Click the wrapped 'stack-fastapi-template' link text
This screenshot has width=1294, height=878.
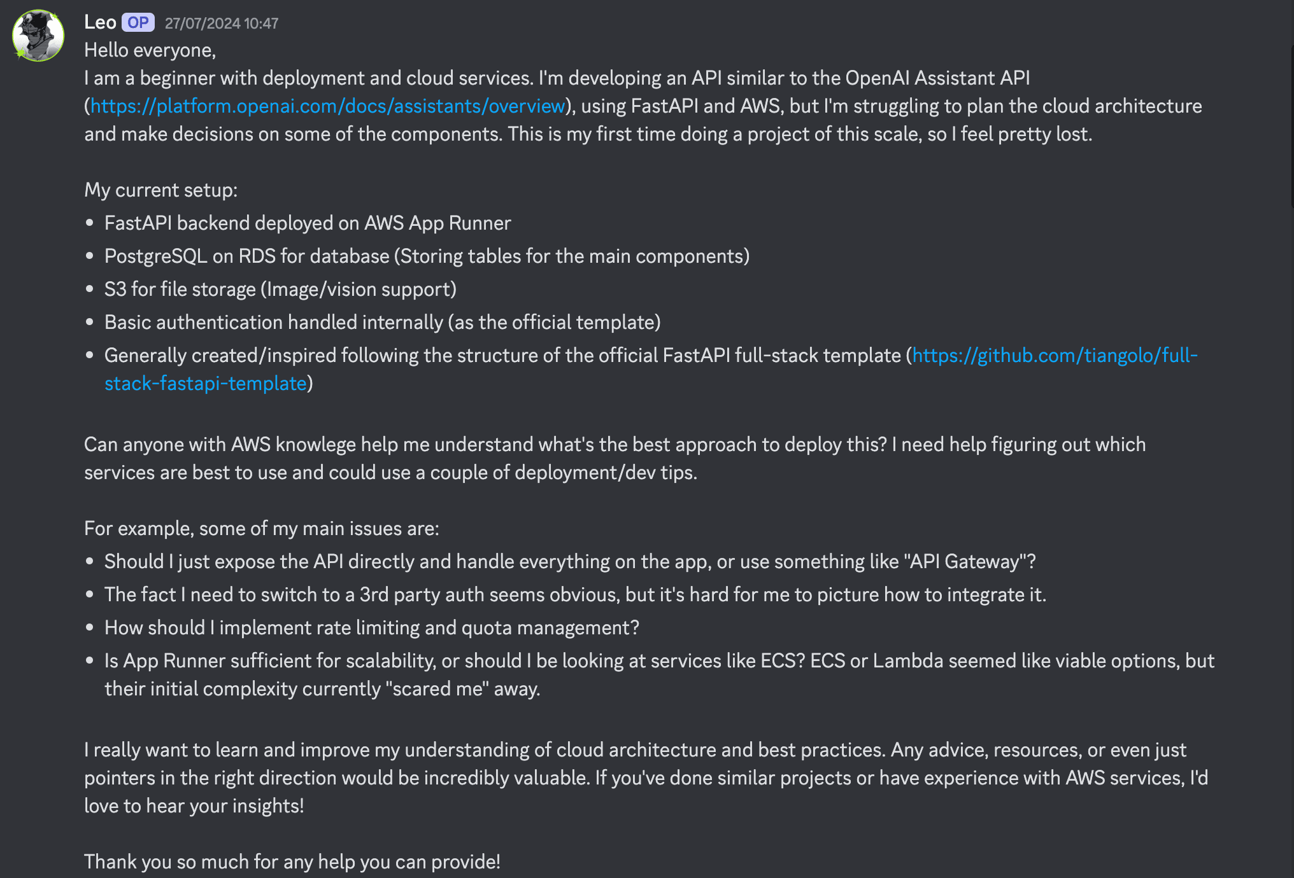pyautogui.click(x=206, y=383)
